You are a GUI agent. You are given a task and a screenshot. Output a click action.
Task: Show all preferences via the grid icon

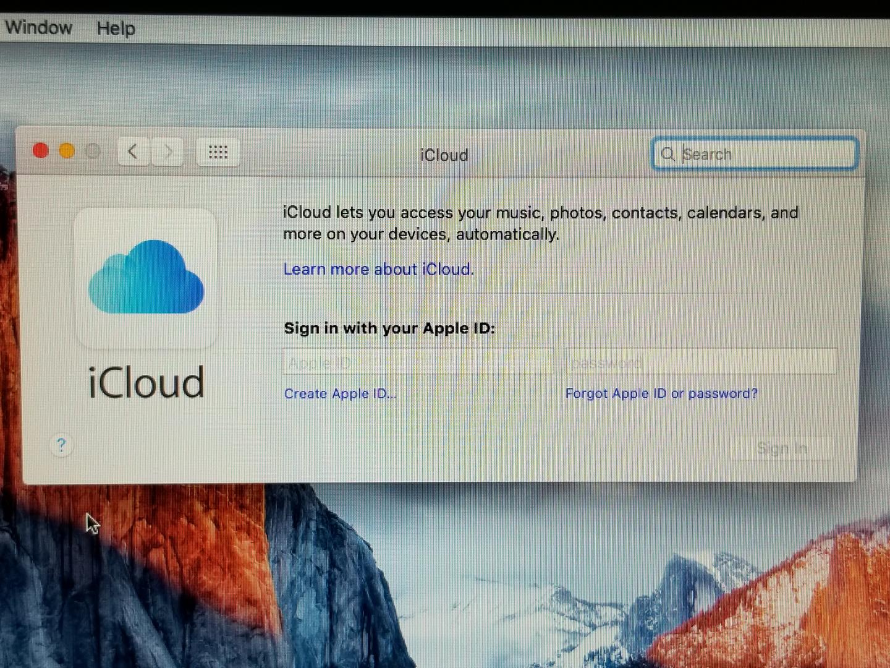(218, 152)
